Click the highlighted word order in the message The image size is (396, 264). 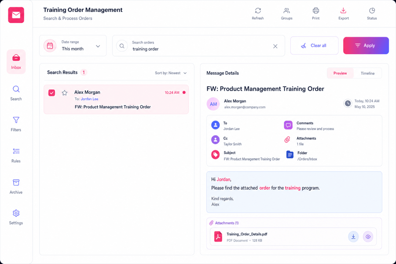[x=265, y=188]
